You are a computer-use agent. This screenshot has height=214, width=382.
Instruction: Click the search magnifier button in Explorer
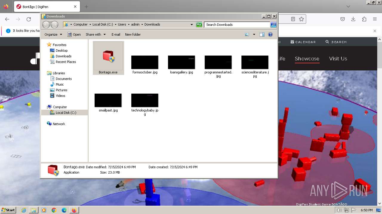(273, 25)
